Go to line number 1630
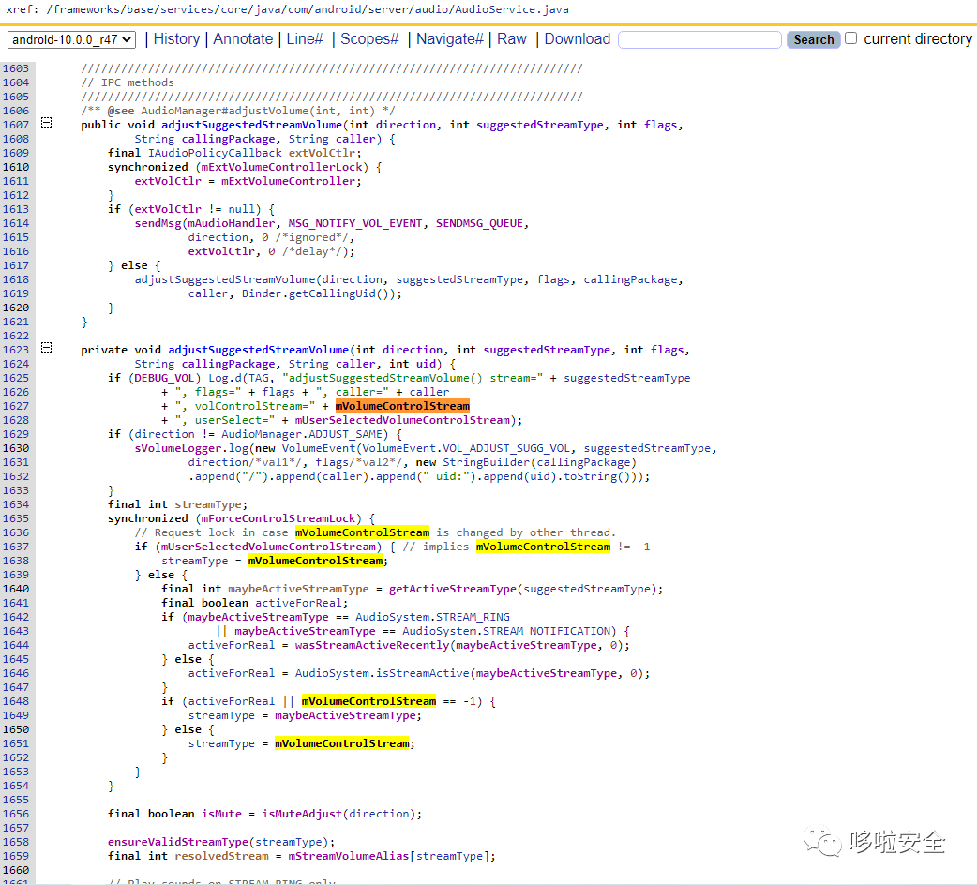 tap(16, 448)
